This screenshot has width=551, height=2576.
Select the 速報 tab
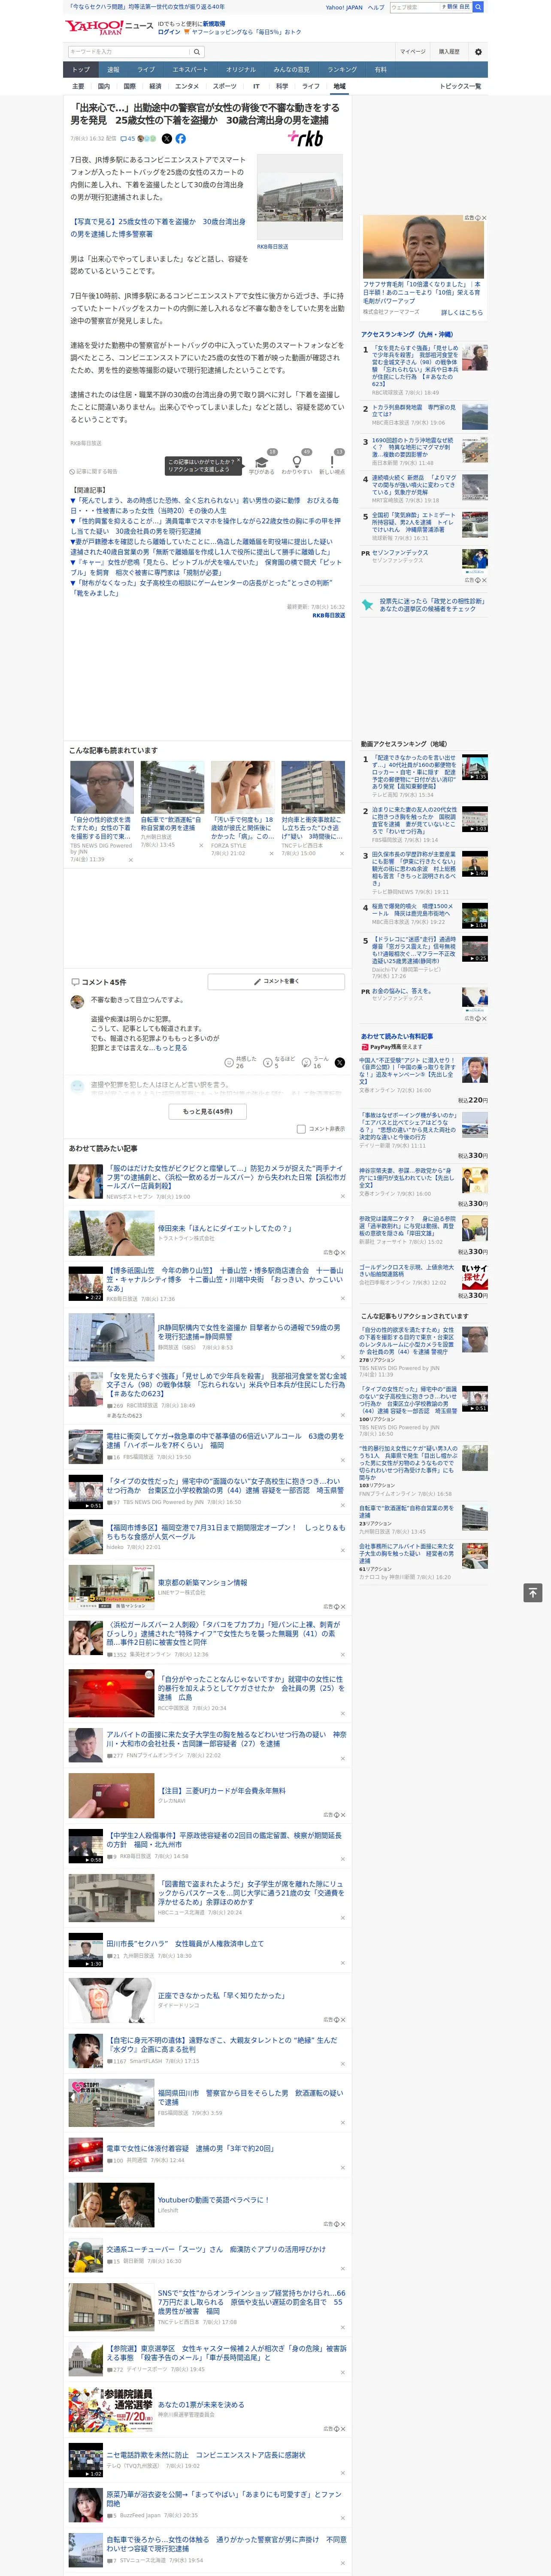click(113, 70)
